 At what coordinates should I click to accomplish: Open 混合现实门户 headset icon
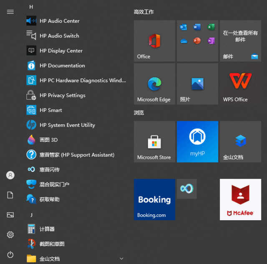click(31, 184)
